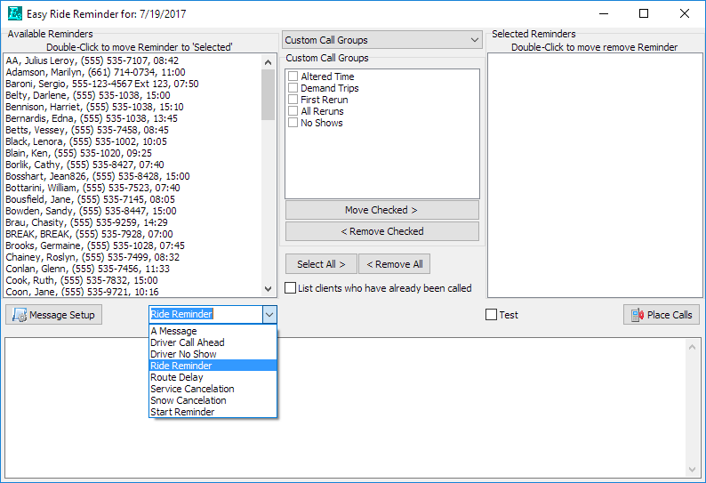Click Place Calls button
This screenshot has width=706, height=483.
point(662,315)
